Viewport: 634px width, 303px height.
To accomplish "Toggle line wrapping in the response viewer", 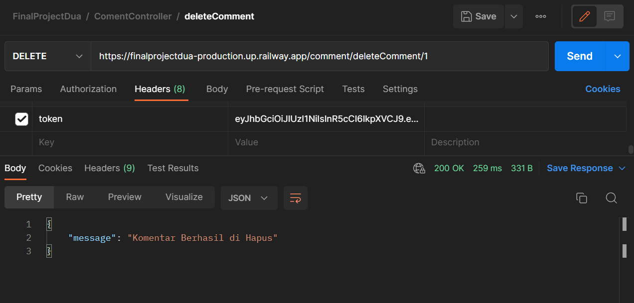I will point(295,198).
